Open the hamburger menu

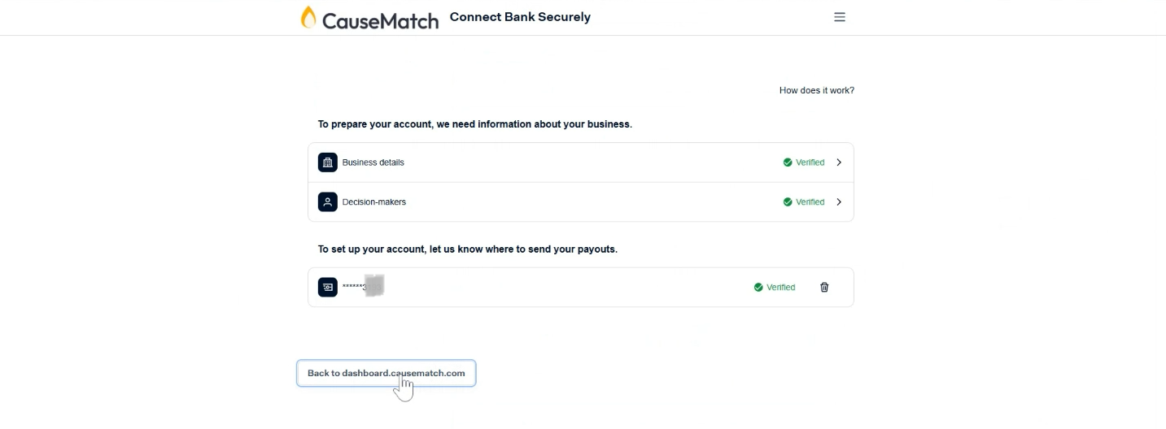[x=840, y=17]
